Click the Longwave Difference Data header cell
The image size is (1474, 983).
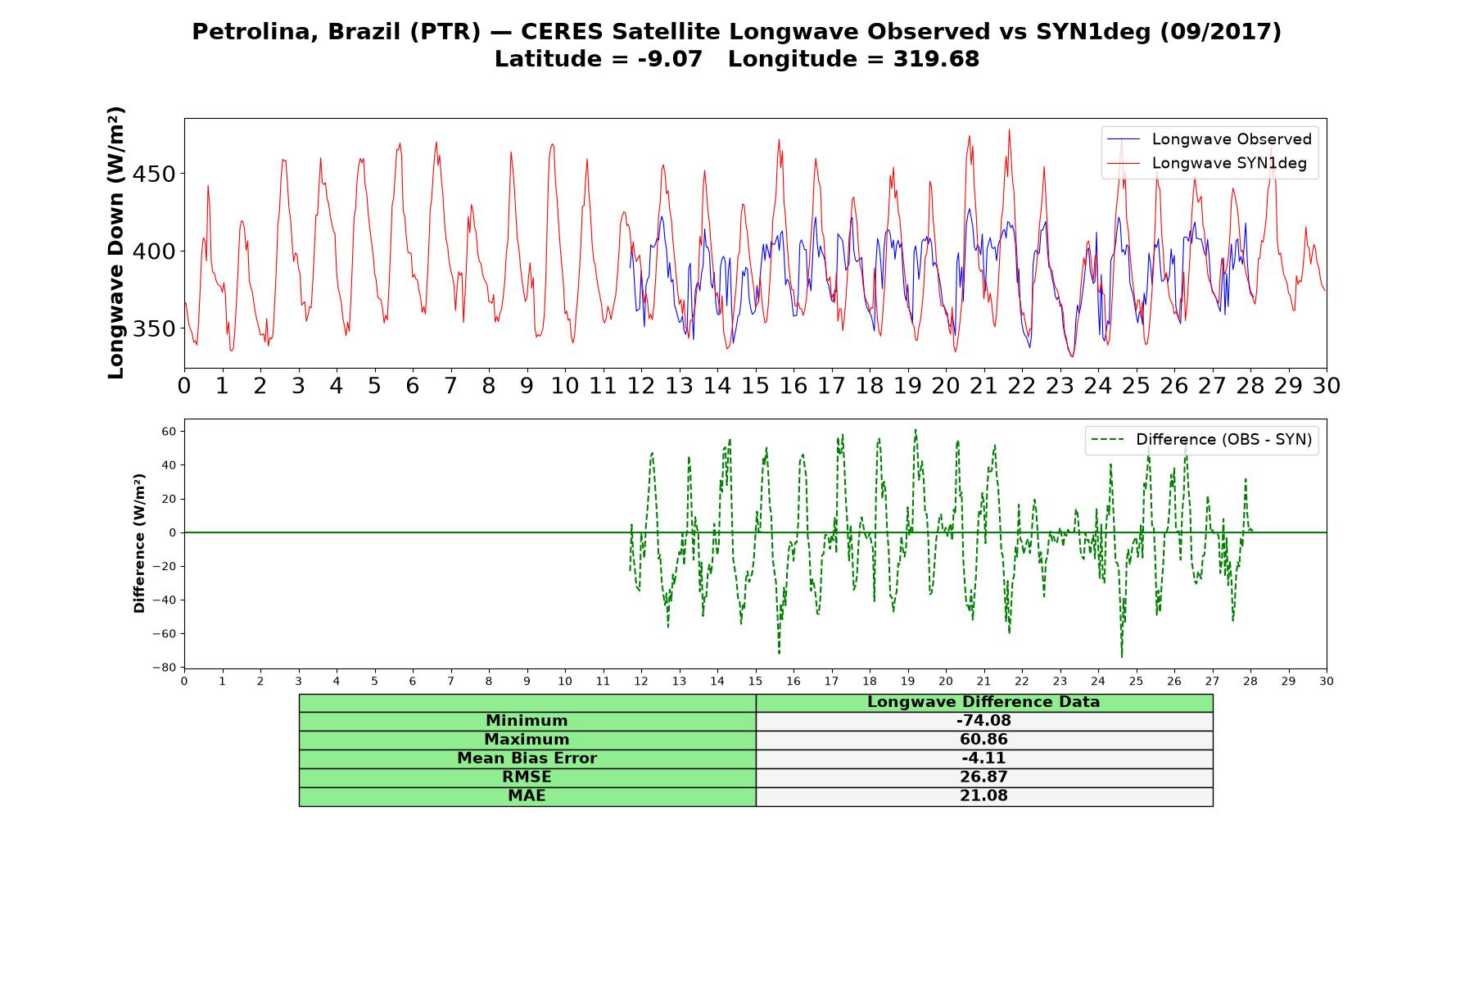click(983, 703)
